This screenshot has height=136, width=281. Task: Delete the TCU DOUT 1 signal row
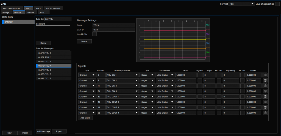coord(265,97)
